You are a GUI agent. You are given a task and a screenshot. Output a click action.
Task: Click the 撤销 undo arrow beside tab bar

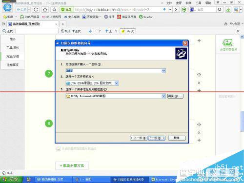(235, 24)
